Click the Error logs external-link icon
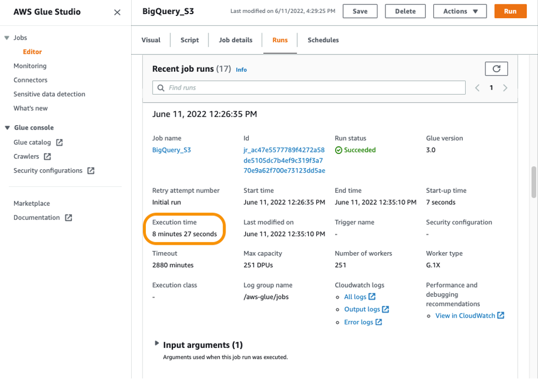This screenshot has height=379, width=538. pyautogui.click(x=379, y=322)
